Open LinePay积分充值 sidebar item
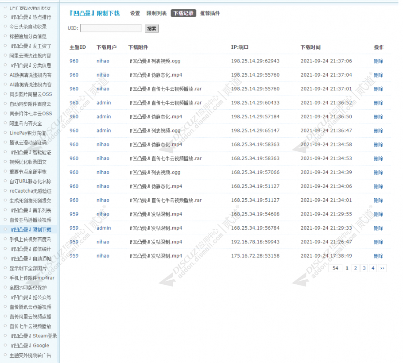 pos(27,133)
